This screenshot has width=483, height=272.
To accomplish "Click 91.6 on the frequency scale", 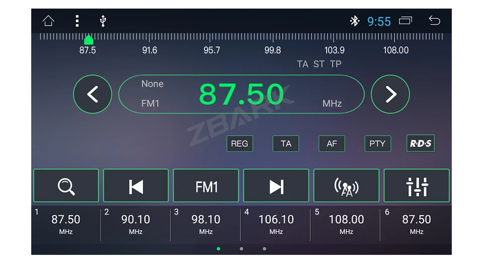I will pos(150,50).
